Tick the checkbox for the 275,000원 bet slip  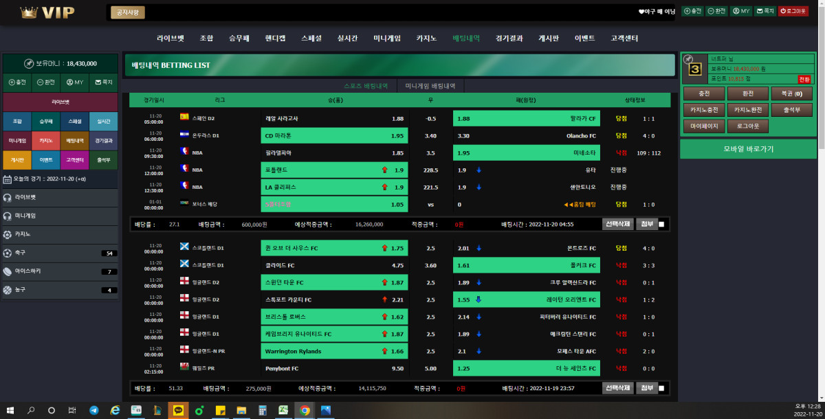(x=661, y=388)
